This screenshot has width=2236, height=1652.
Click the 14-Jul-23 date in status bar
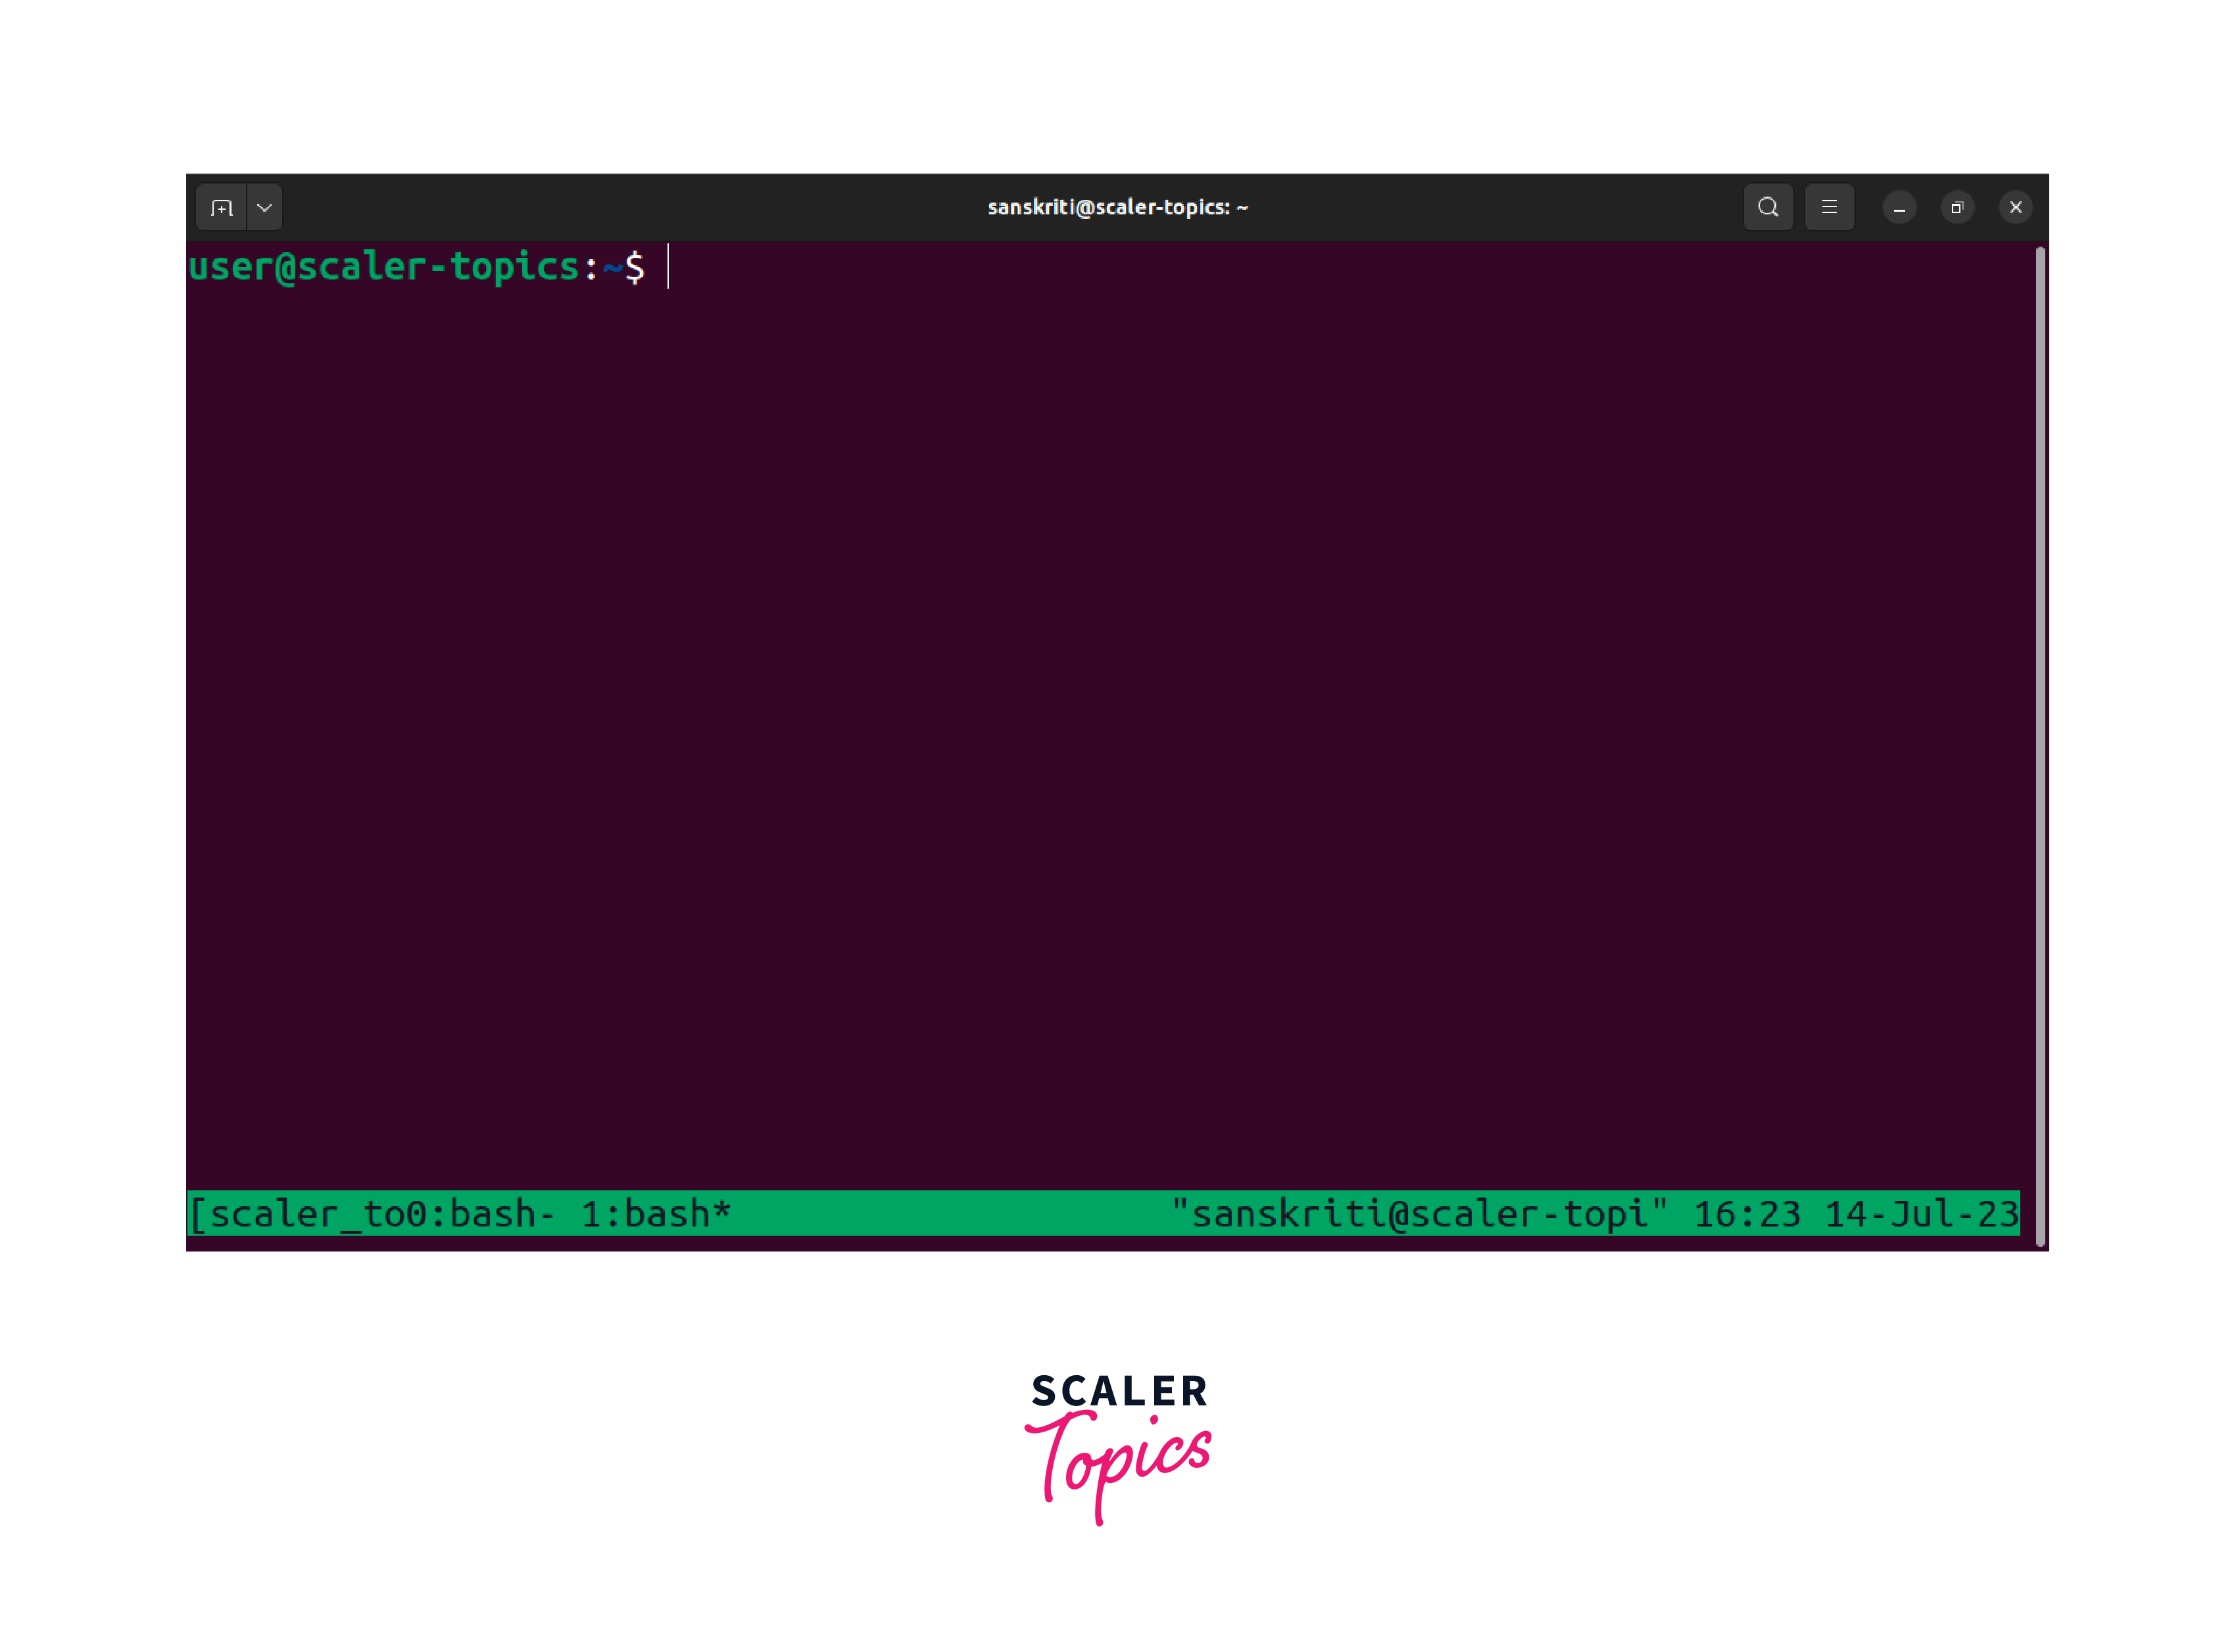tap(1921, 1214)
